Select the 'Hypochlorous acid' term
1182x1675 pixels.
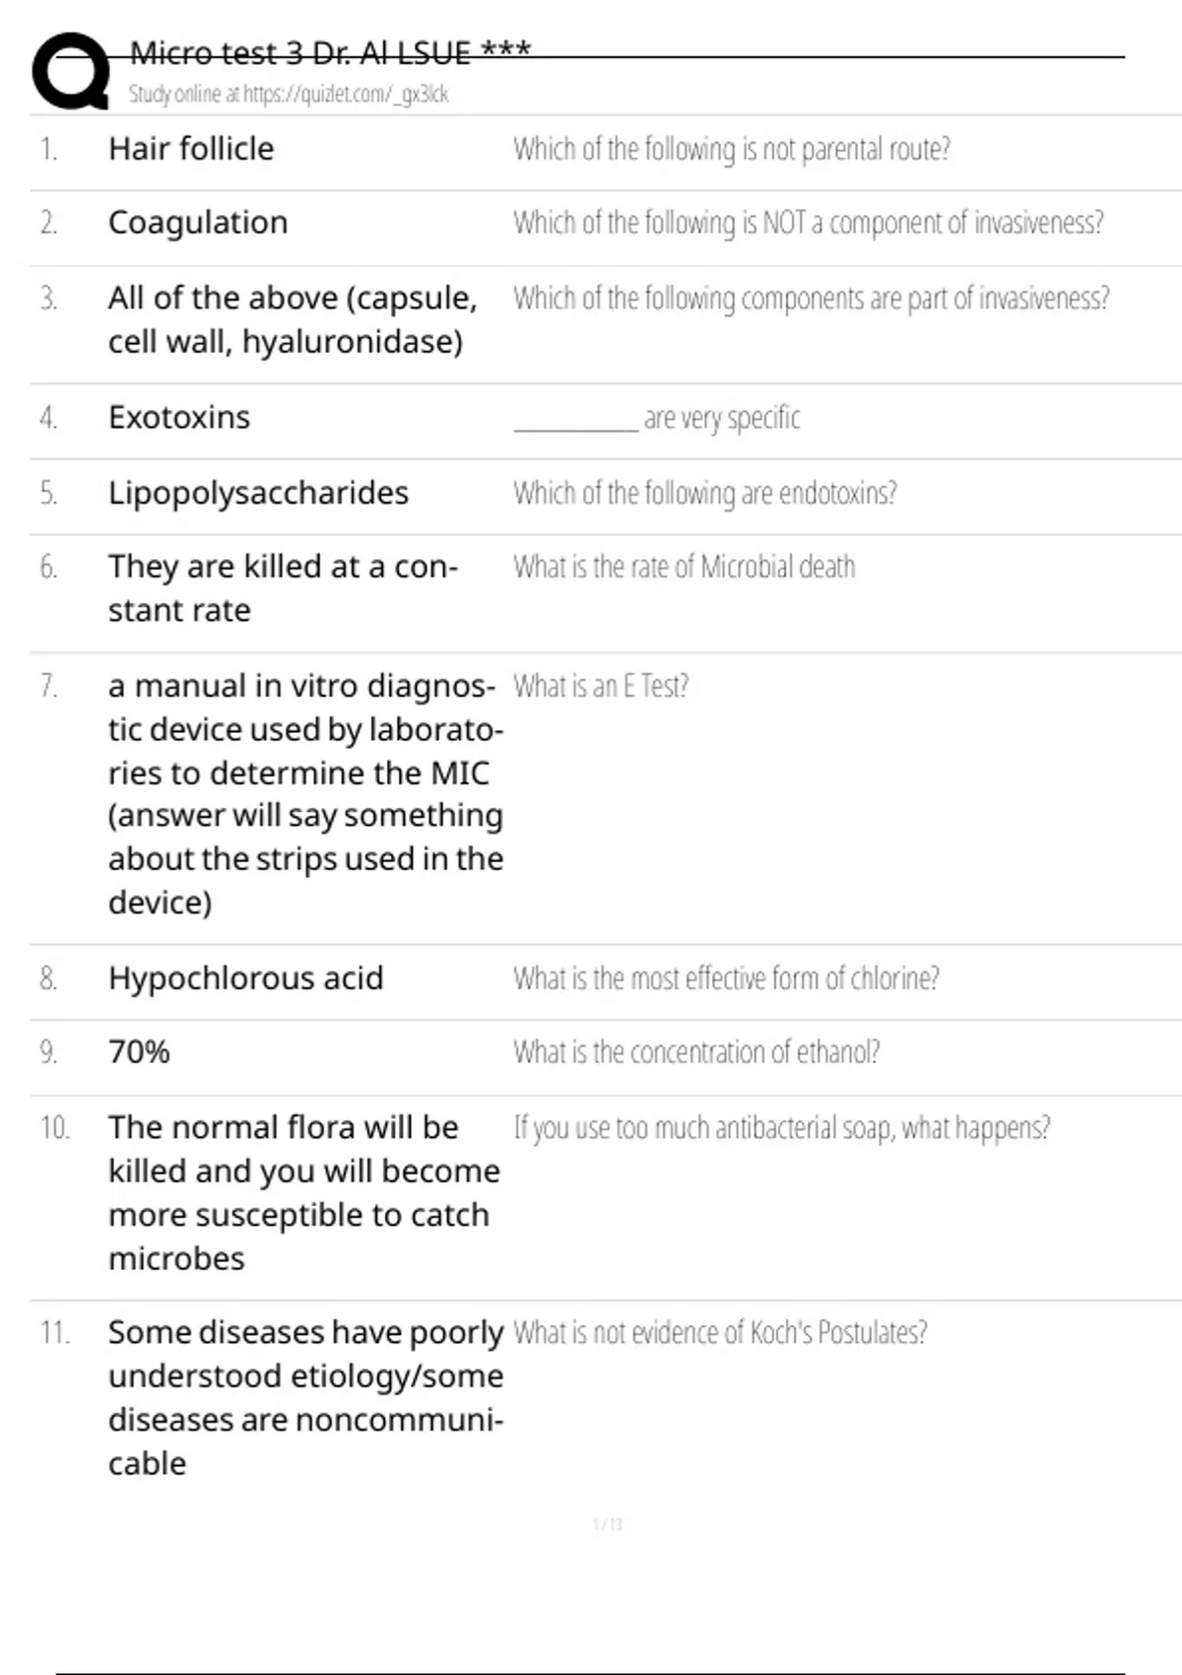point(245,978)
